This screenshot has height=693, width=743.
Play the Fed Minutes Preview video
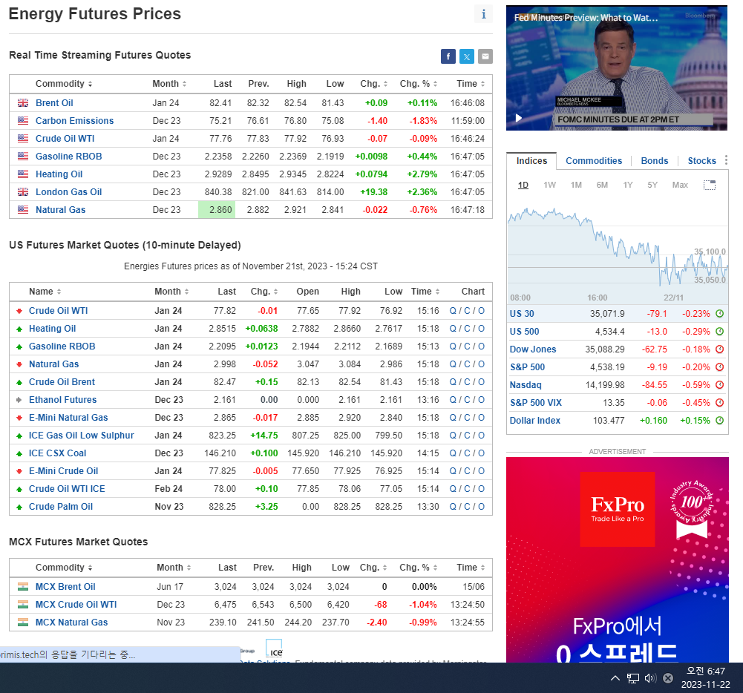point(519,118)
